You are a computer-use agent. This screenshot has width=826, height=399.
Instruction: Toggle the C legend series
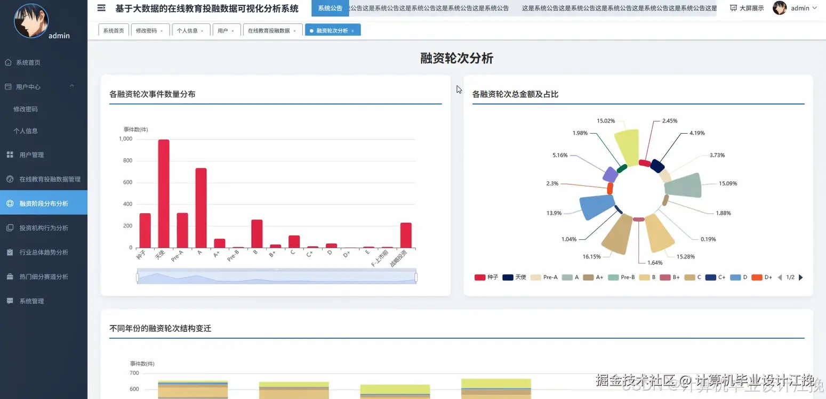693,278
